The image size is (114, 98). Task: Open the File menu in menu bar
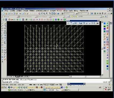click(6, 11)
